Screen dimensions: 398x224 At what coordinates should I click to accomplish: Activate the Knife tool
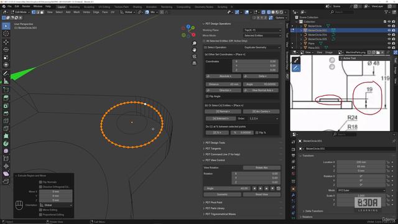(x=6, y=128)
